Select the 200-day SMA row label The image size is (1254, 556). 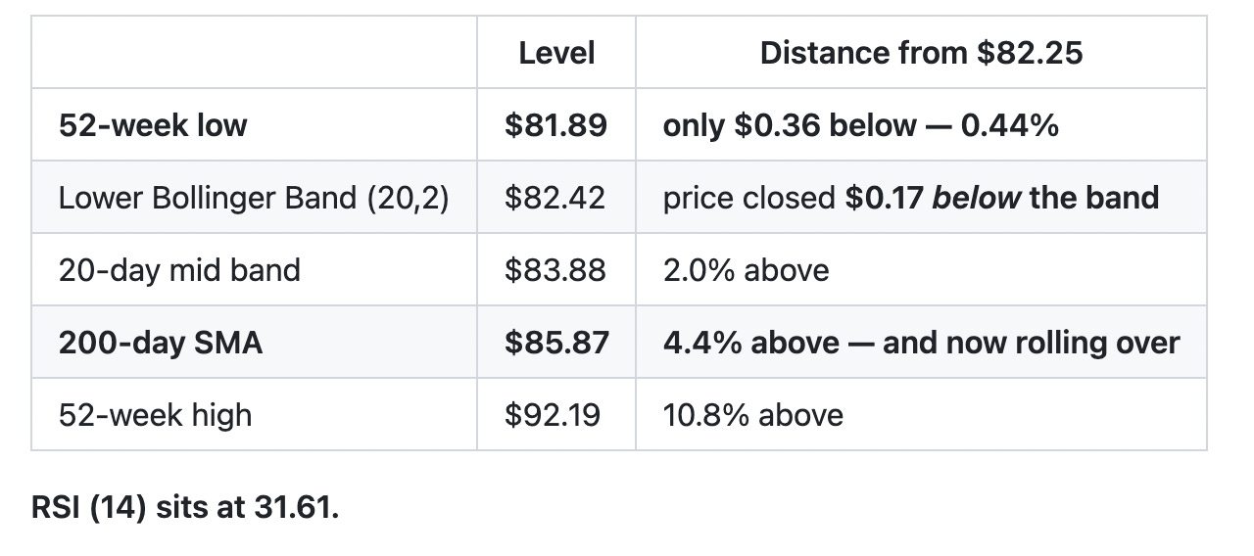tap(161, 343)
